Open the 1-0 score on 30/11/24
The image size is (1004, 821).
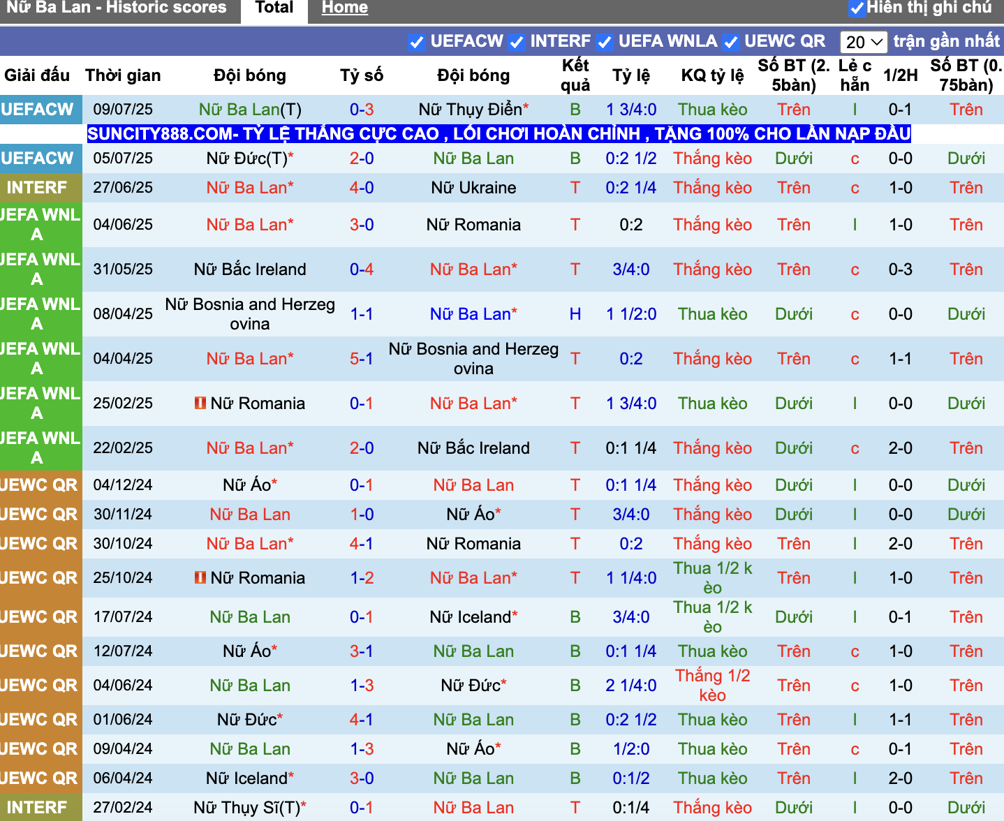362,515
